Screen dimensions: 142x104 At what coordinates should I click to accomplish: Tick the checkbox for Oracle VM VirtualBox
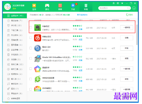31,58
